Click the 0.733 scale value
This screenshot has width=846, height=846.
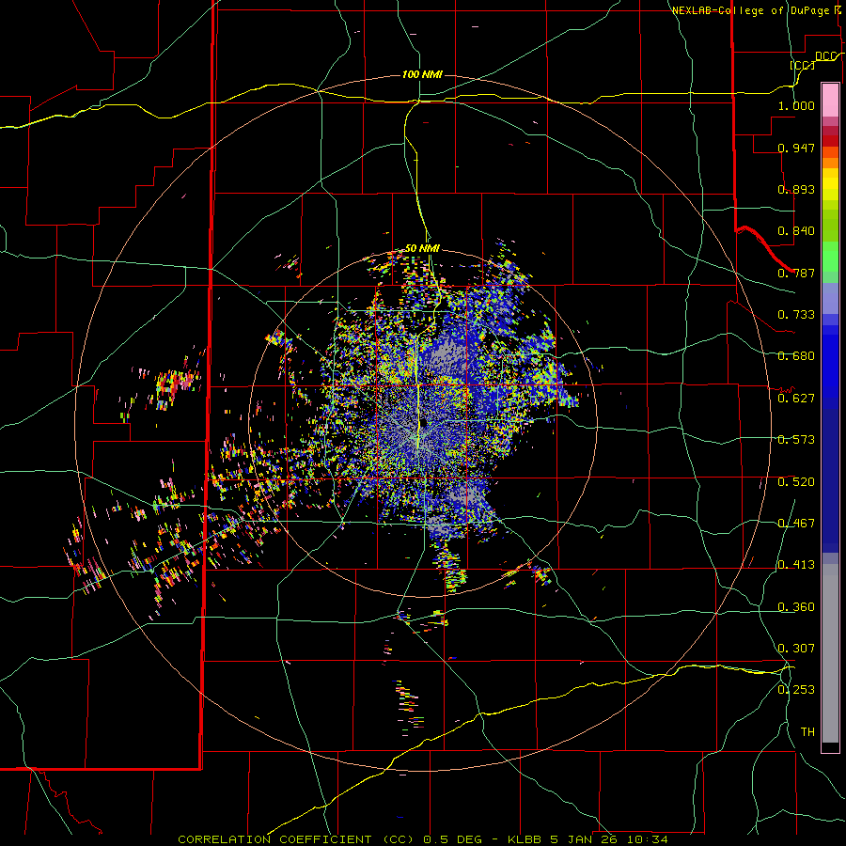point(796,315)
